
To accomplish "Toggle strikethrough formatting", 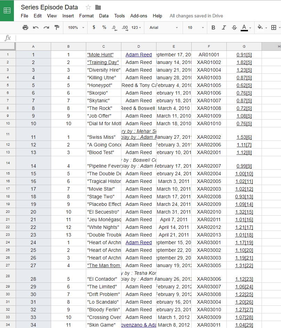I will [234, 27].
